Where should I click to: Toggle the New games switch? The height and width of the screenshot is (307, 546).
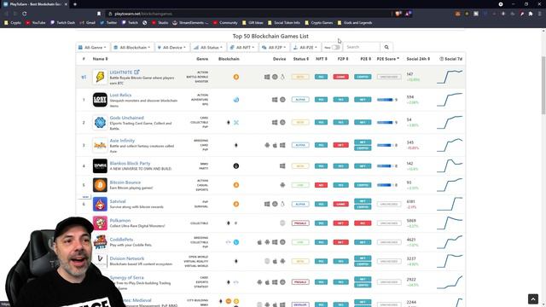(335, 48)
